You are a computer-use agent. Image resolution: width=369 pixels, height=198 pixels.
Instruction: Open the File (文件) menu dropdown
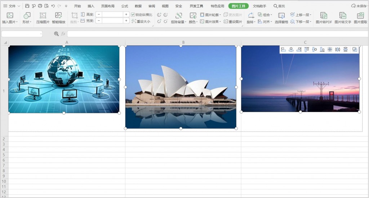[x=12, y=6]
